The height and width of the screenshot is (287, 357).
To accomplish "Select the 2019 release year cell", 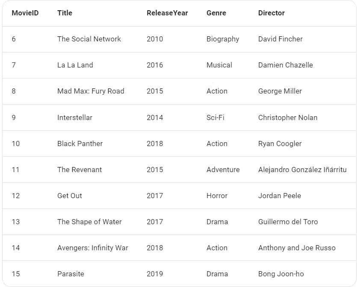I will tap(155, 274).
